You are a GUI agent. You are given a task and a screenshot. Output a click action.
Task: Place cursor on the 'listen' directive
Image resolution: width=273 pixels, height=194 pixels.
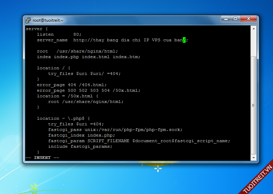45,34
